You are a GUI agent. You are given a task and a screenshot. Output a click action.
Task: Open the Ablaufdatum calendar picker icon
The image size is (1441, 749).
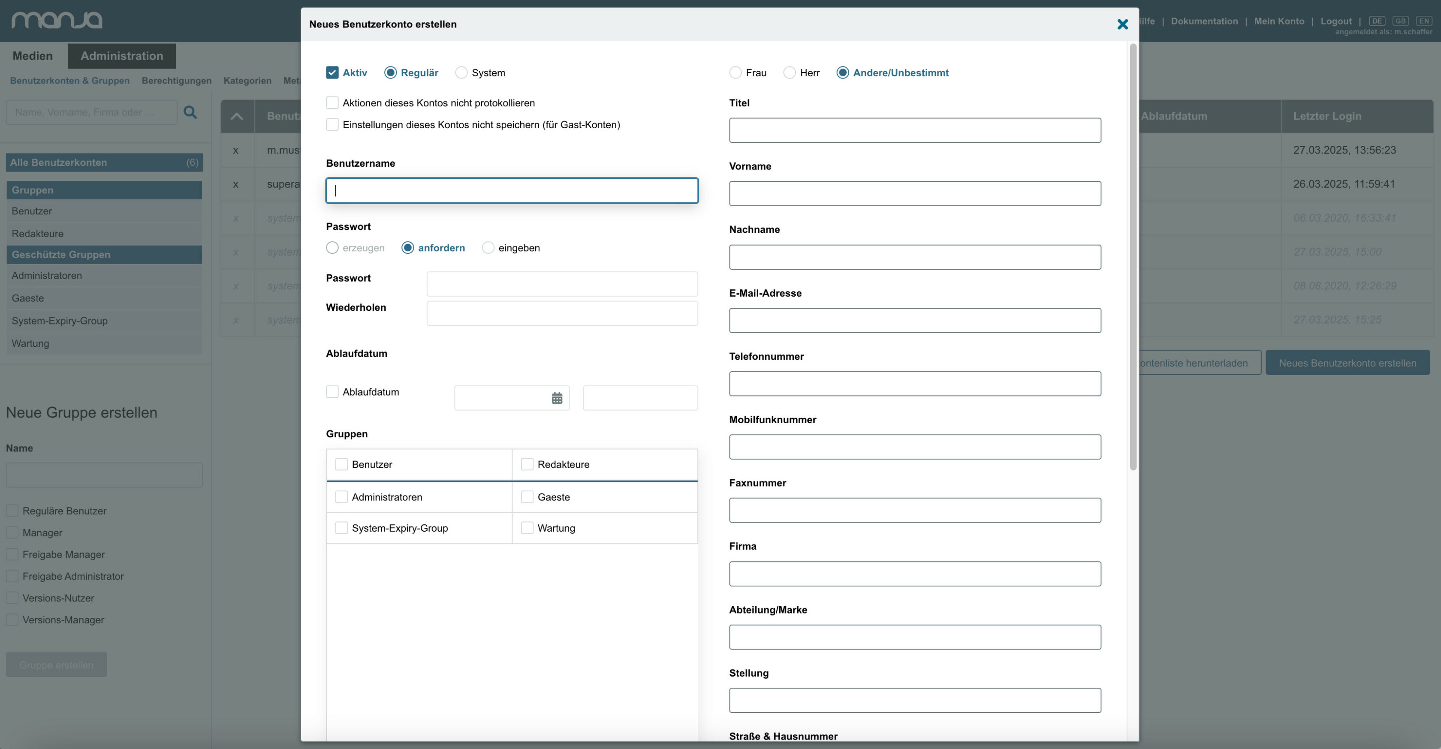click(557, 398)
